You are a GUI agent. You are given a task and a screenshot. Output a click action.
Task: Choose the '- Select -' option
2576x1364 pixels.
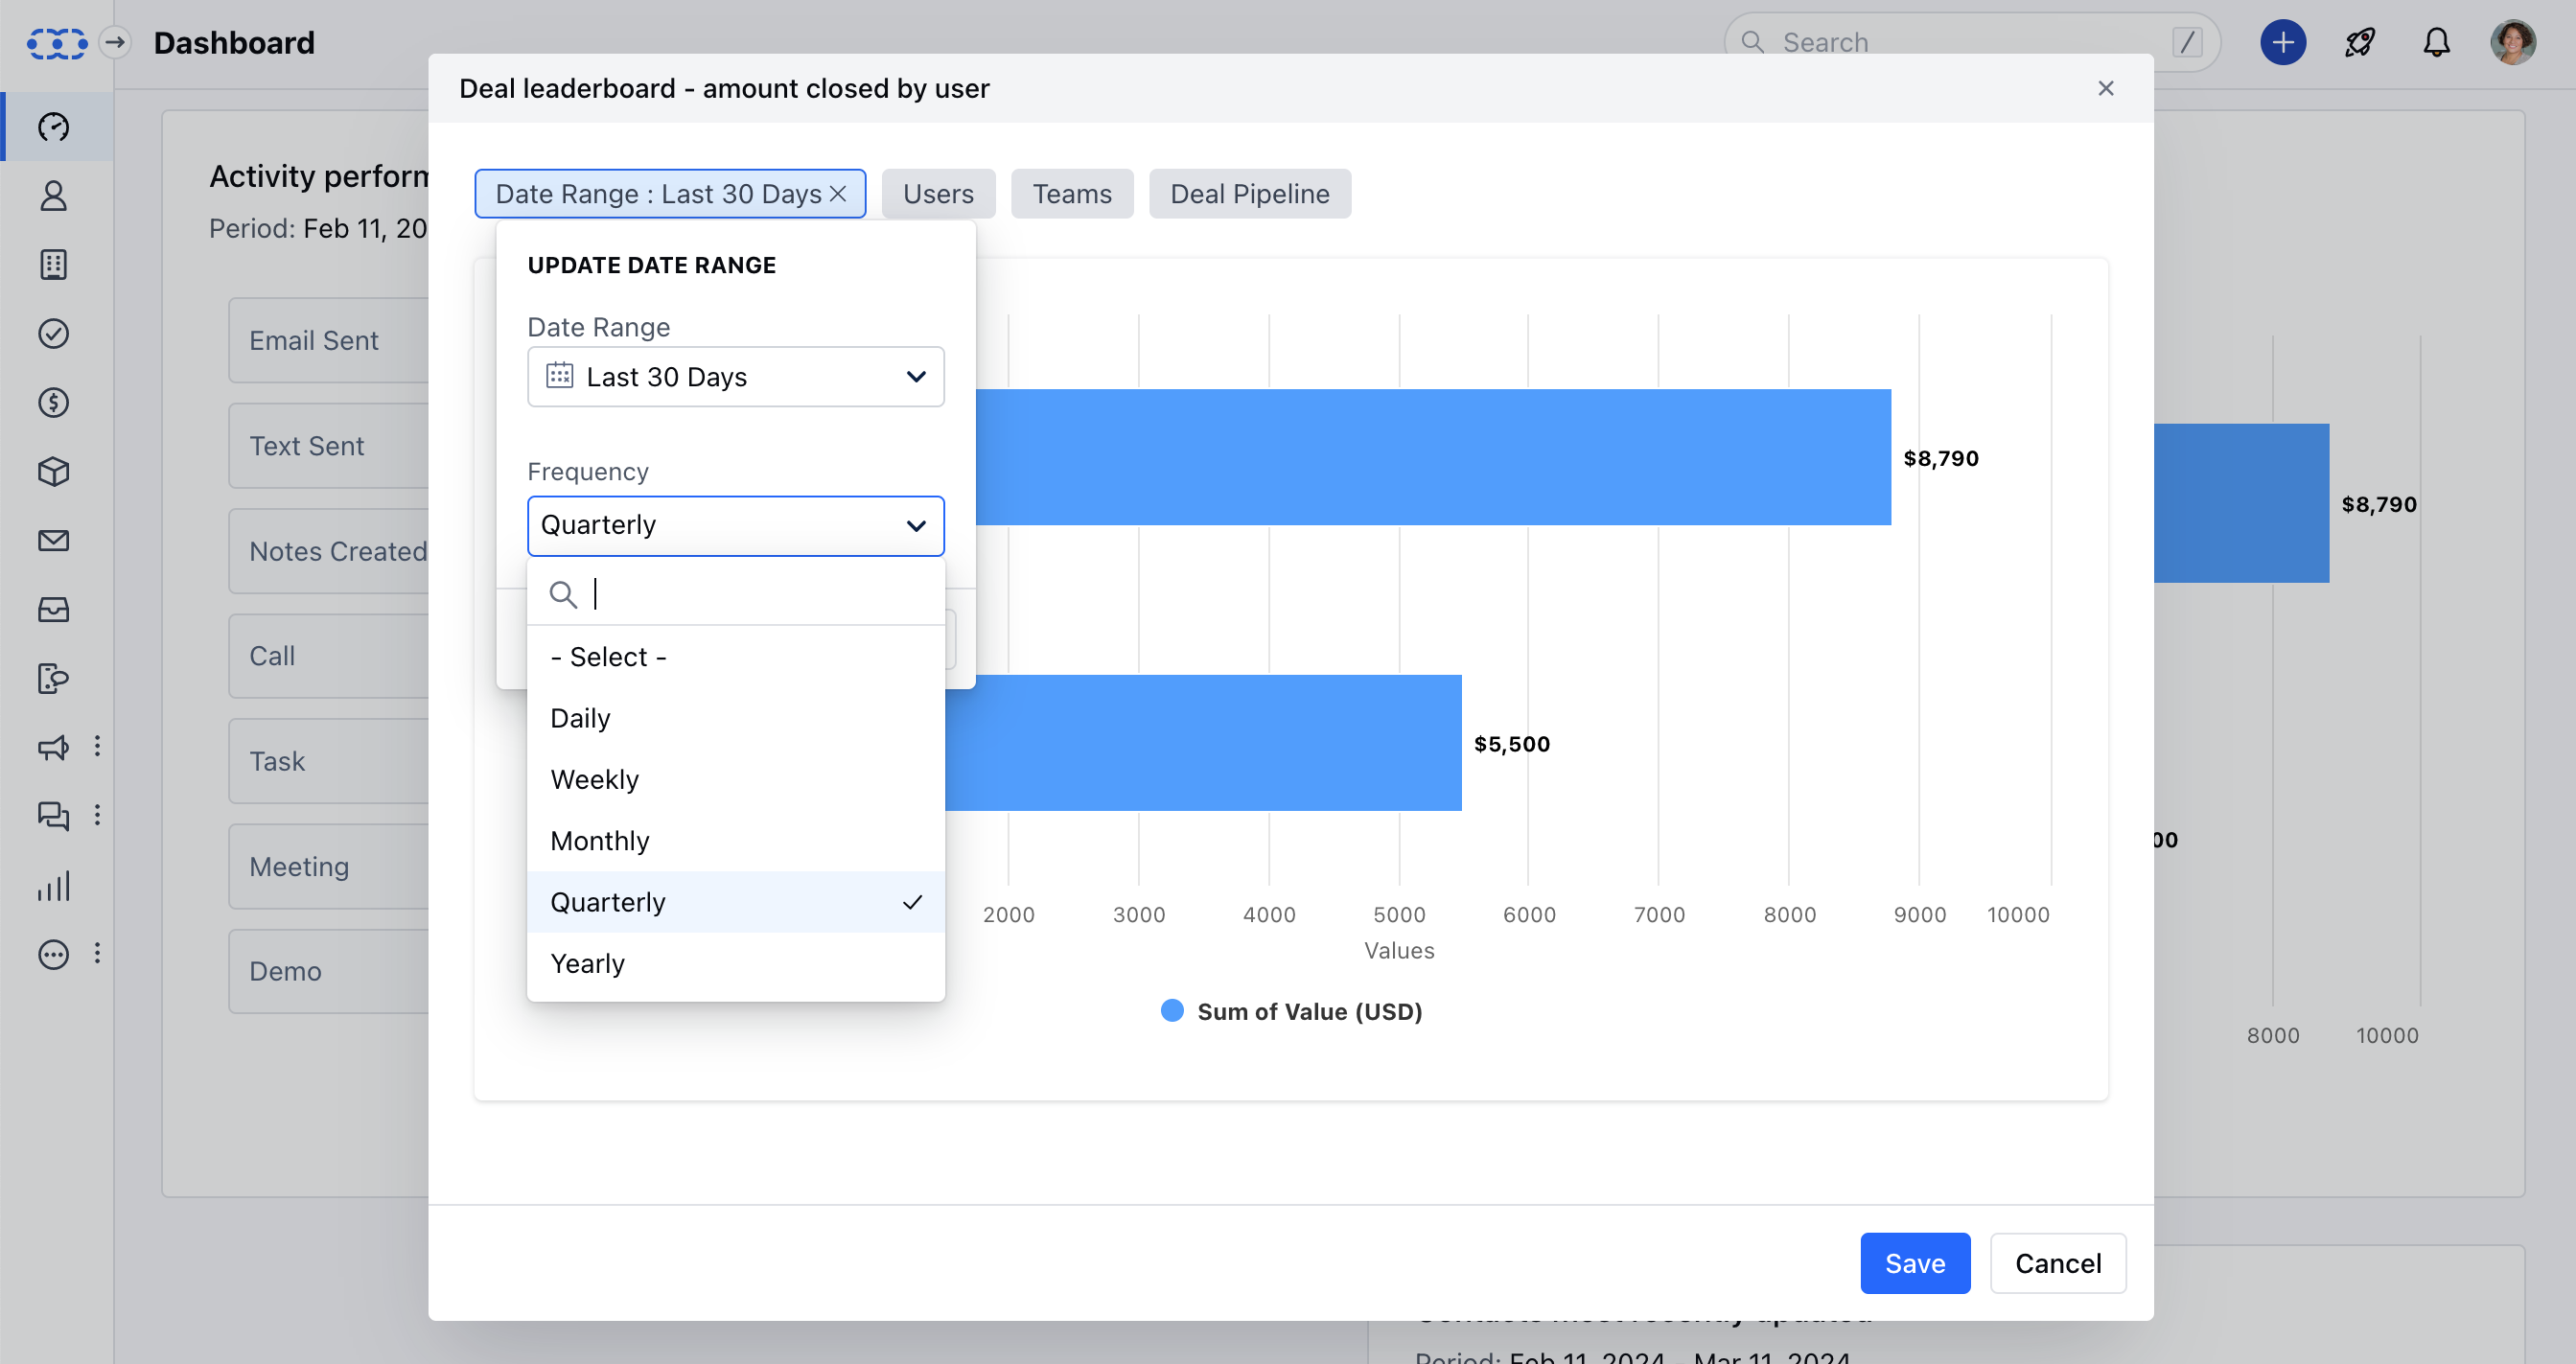pos(735,657)
